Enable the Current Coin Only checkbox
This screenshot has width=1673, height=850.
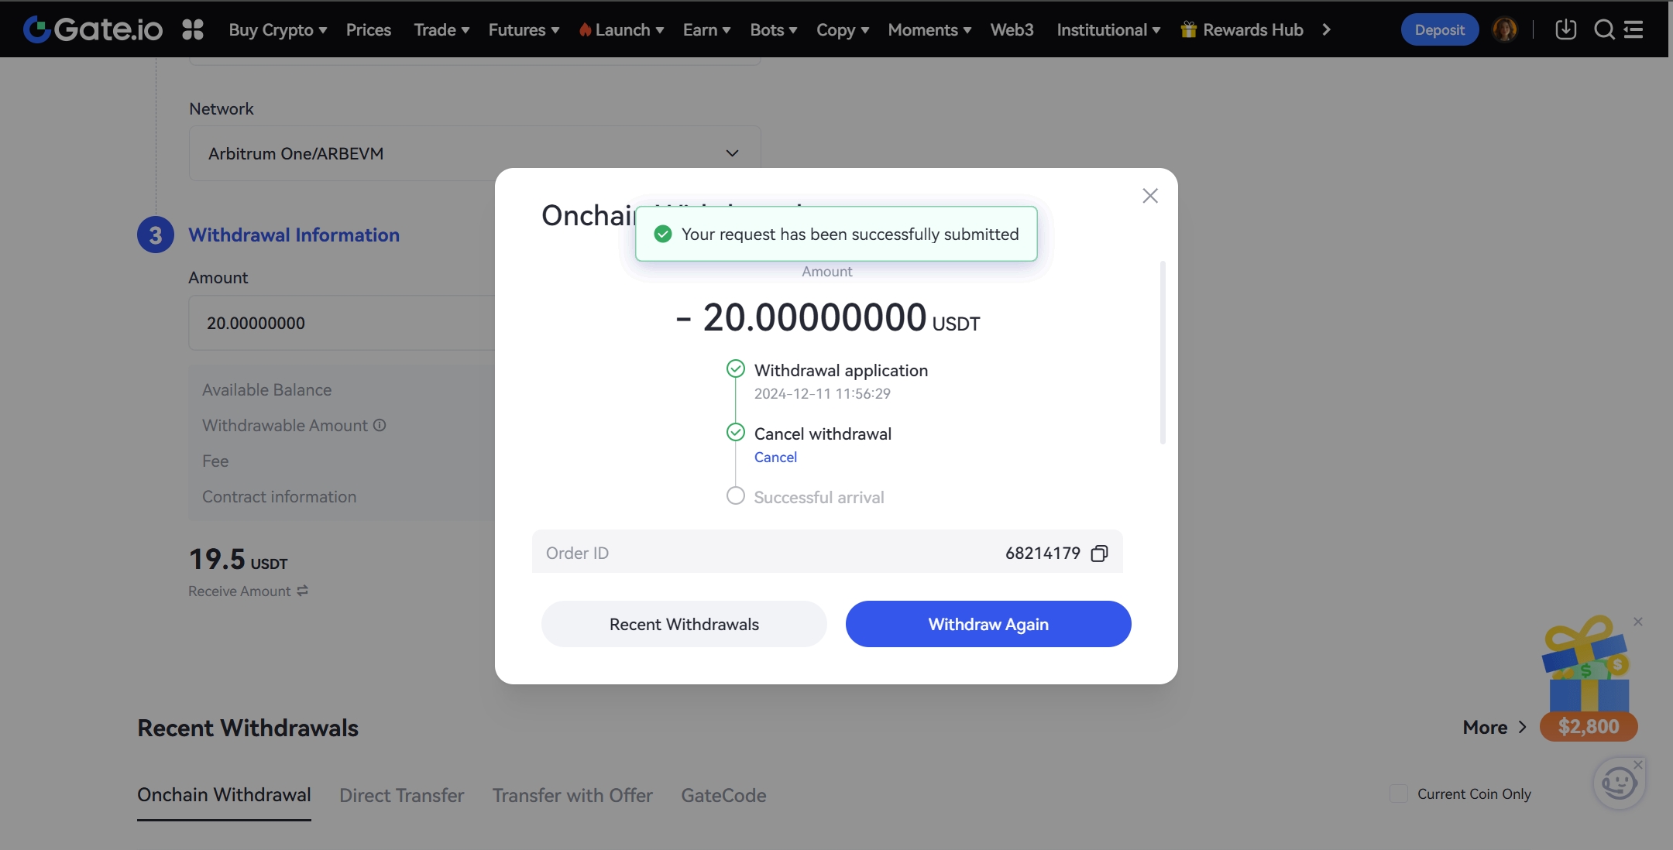(x=1399, y=793)
